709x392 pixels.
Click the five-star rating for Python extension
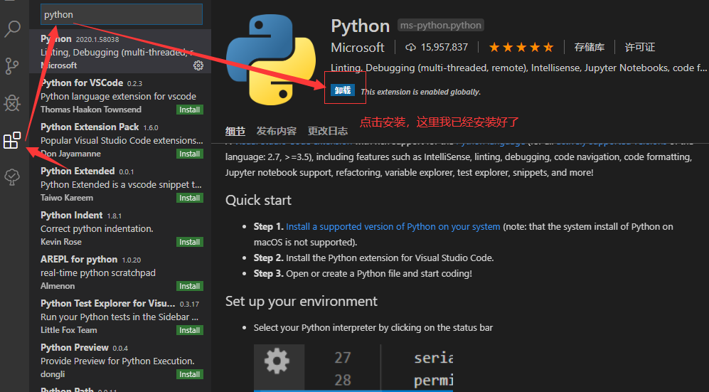521,47
